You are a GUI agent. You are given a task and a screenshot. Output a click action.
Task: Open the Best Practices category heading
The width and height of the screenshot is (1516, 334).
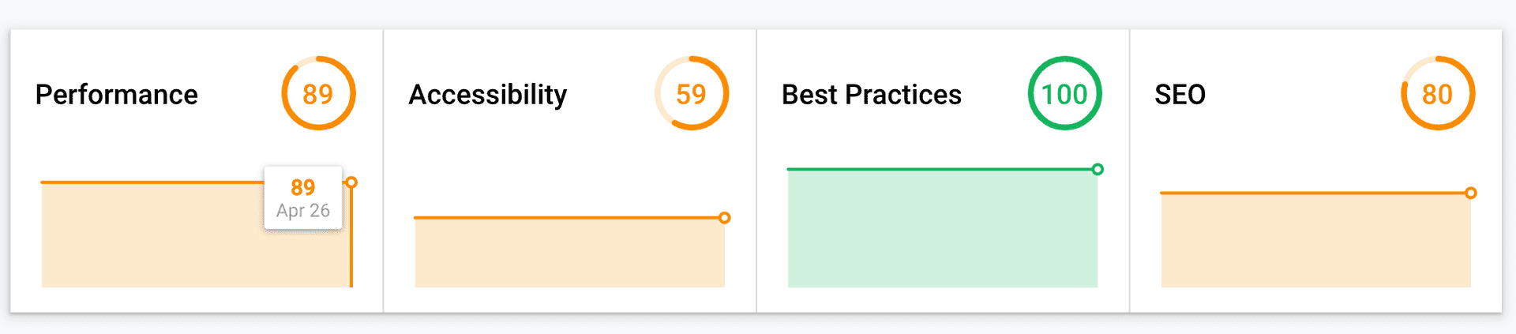tap(872, 95)
